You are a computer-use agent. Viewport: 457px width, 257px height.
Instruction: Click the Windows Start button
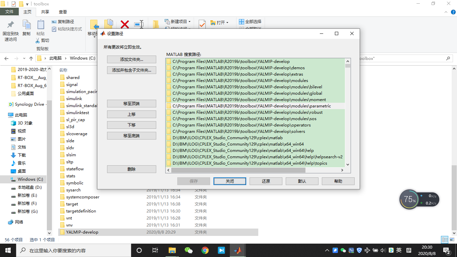(8, 250)
